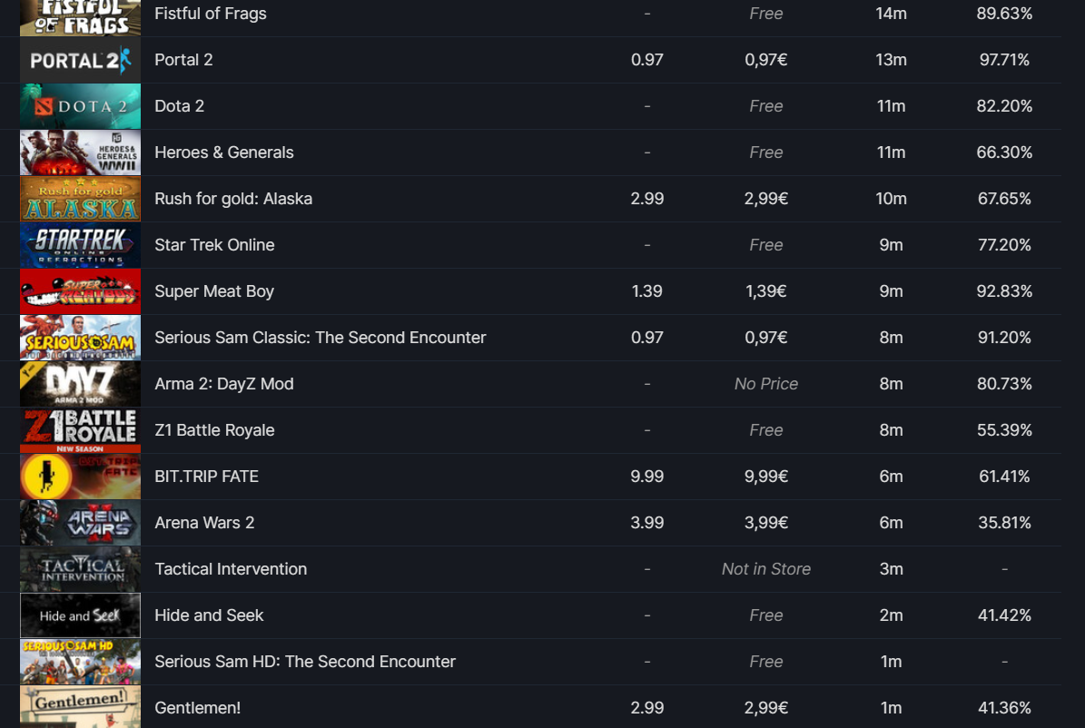Image resolution: width=1085 pixels, height=728 pixels.
Task: Click the No Price label for DayZ Mod
Action: tap(765, 384)
